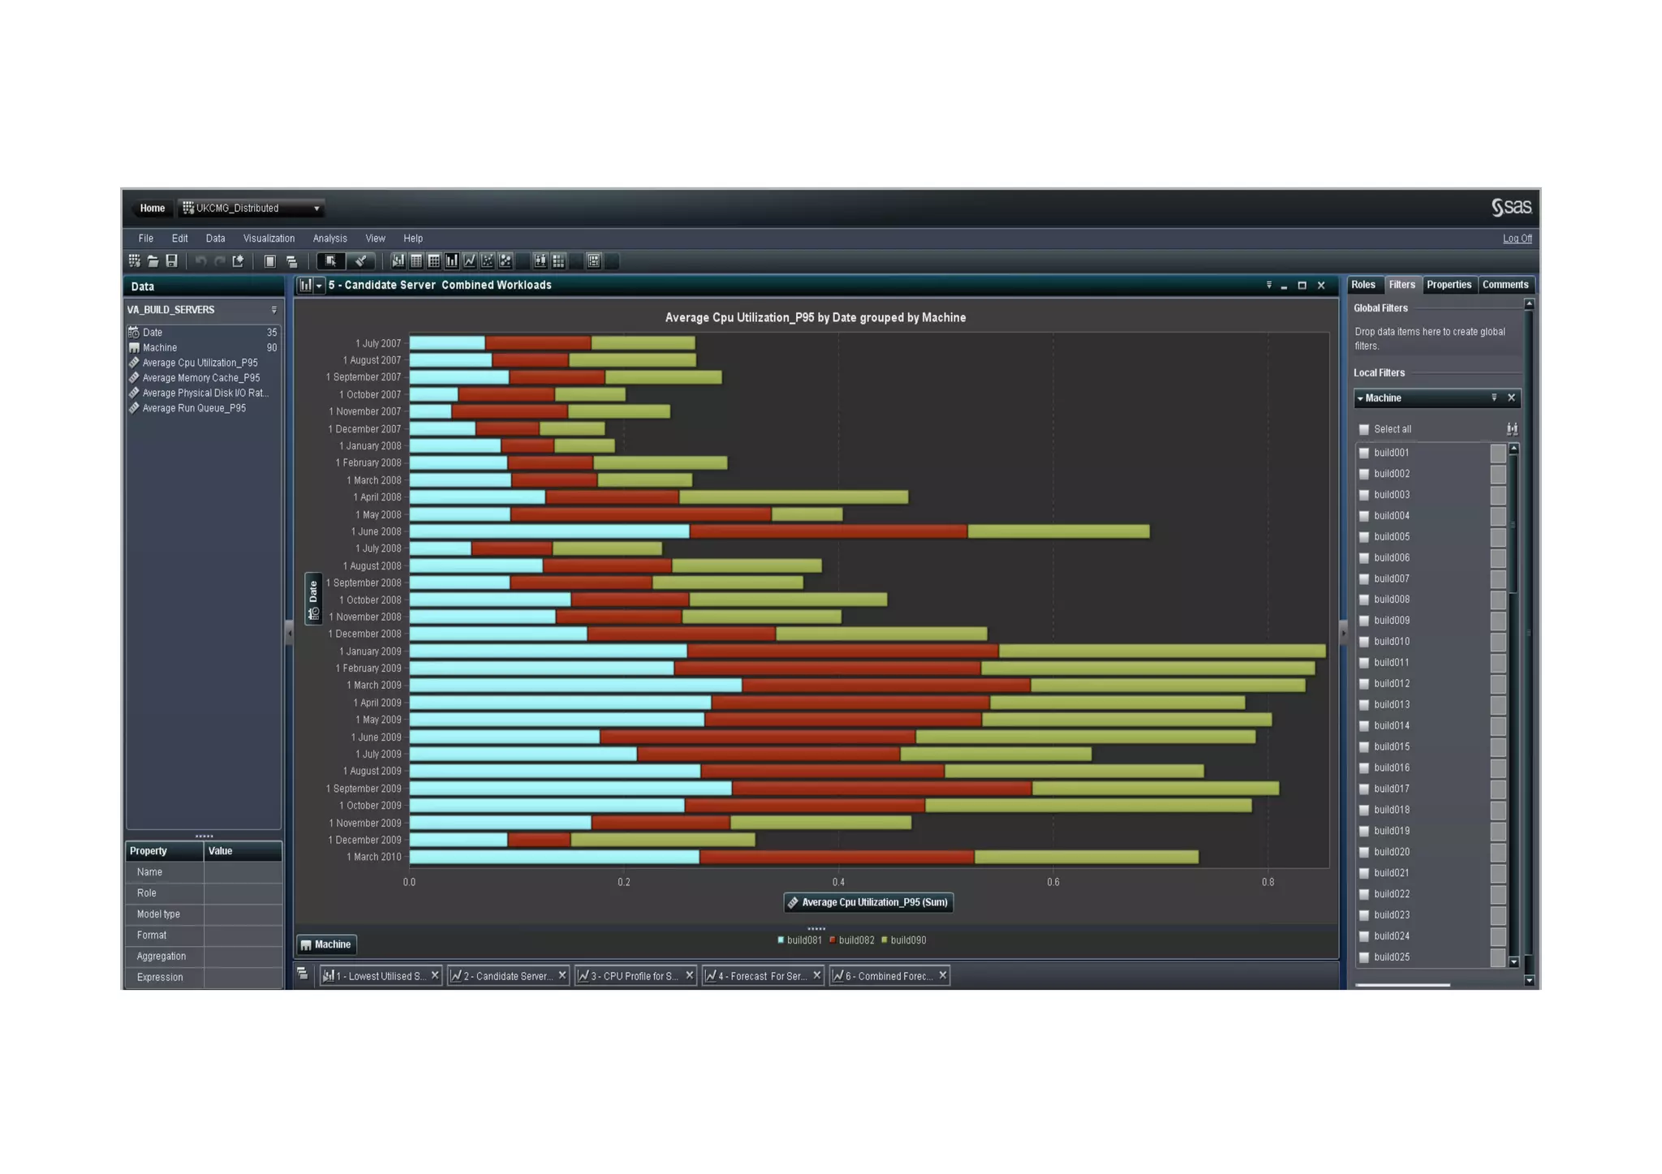Collapse the Machine local filter
This screenshot has height=1174, width=1662.
pos(1361,398)
